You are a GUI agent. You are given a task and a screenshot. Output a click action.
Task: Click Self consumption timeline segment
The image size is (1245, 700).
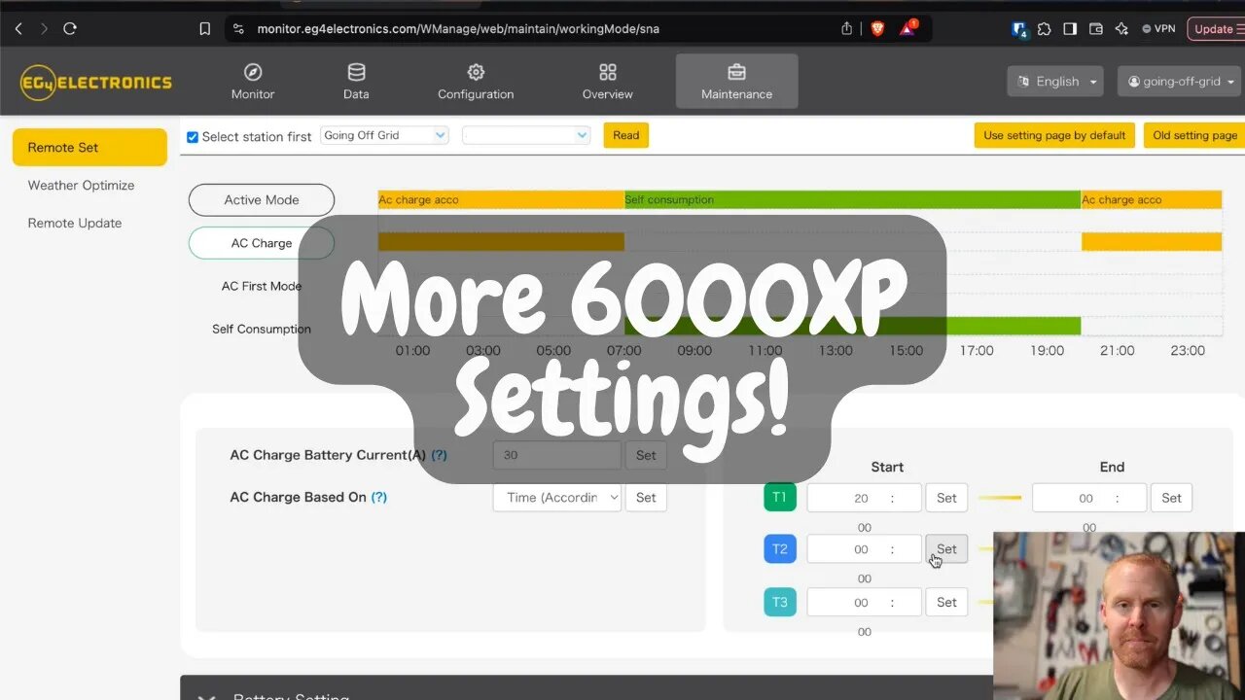point(852,199)
